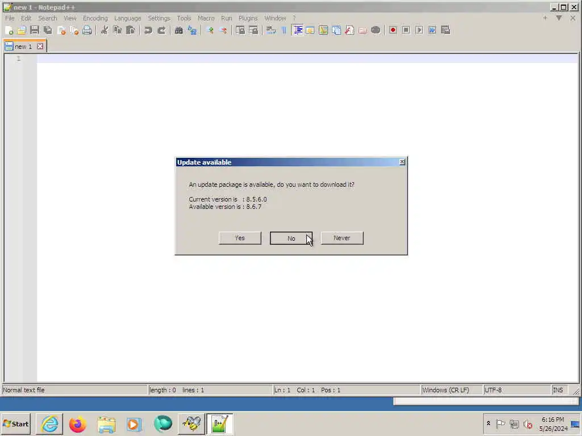Open the Windows Start button

click(15, 424)
